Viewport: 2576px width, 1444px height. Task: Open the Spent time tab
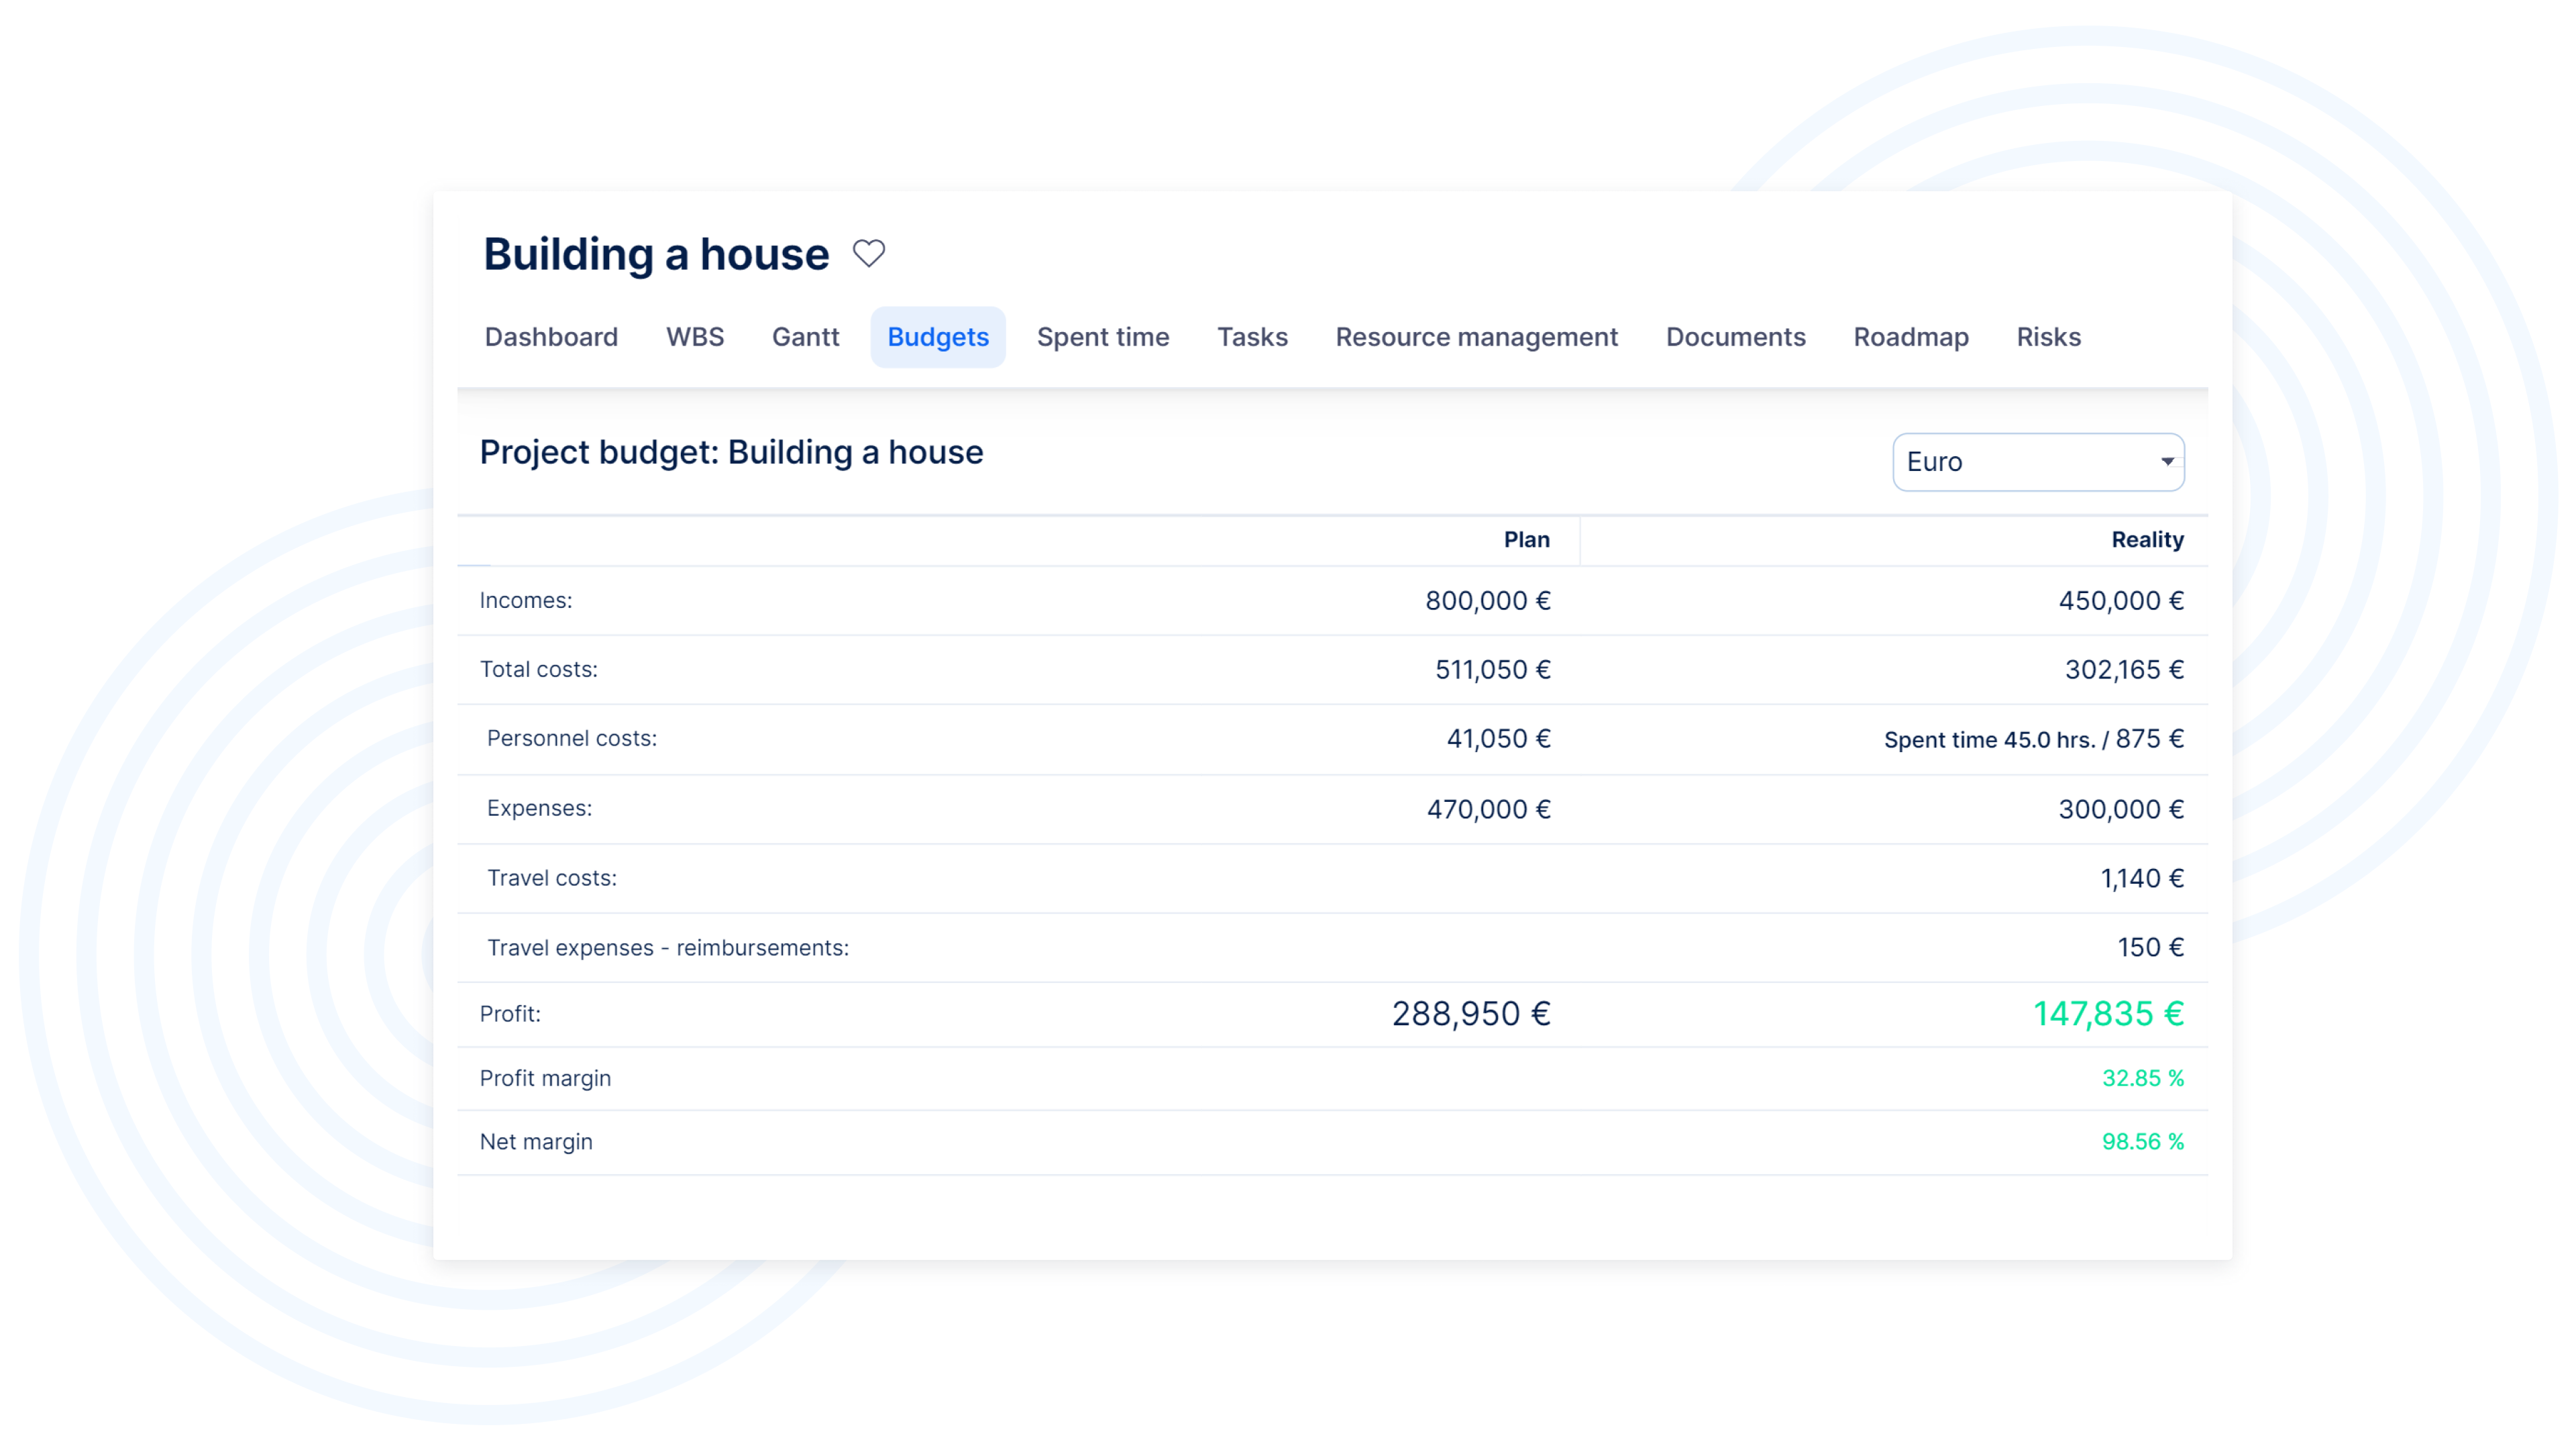point(1102,337)
